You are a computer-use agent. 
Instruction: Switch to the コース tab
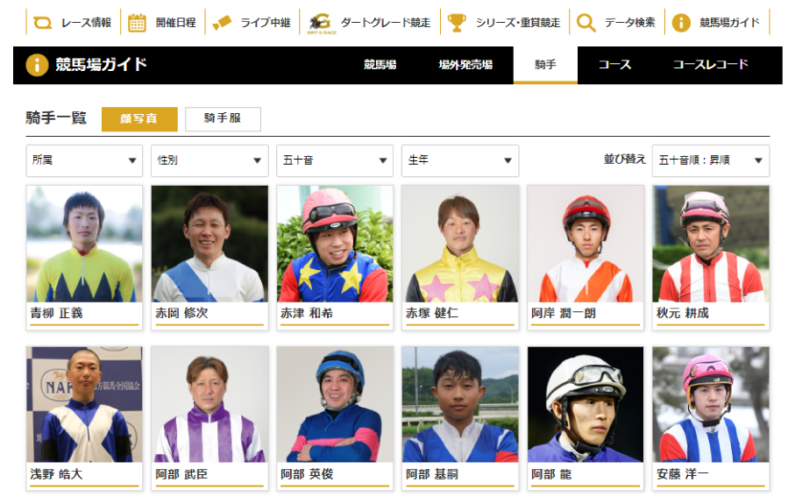click(x=614, y=65)
